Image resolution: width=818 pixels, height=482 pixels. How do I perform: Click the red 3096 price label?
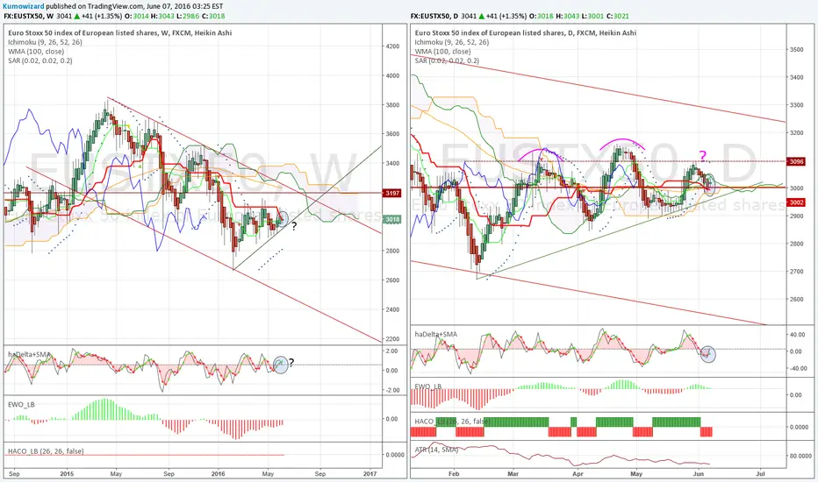pos(796,161)
